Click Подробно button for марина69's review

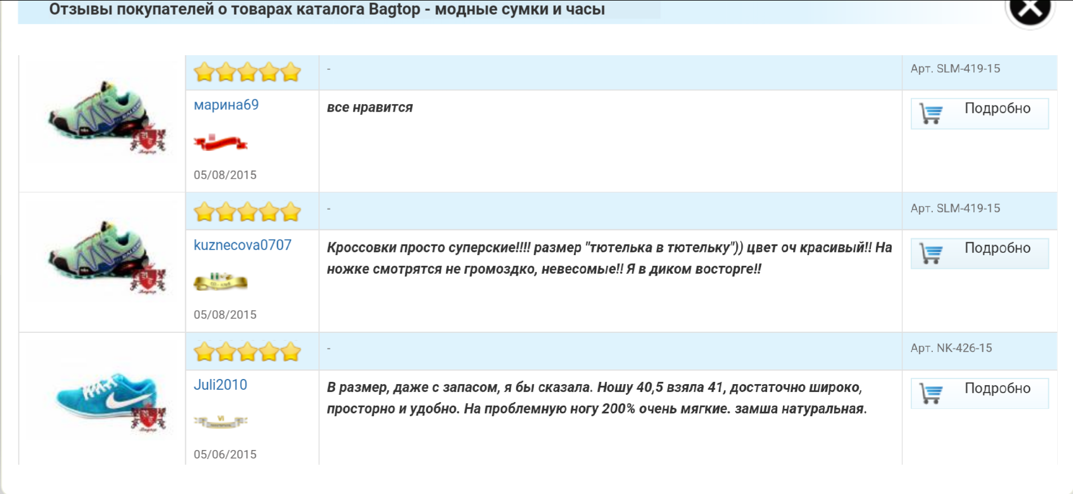[x=979, y=113]
